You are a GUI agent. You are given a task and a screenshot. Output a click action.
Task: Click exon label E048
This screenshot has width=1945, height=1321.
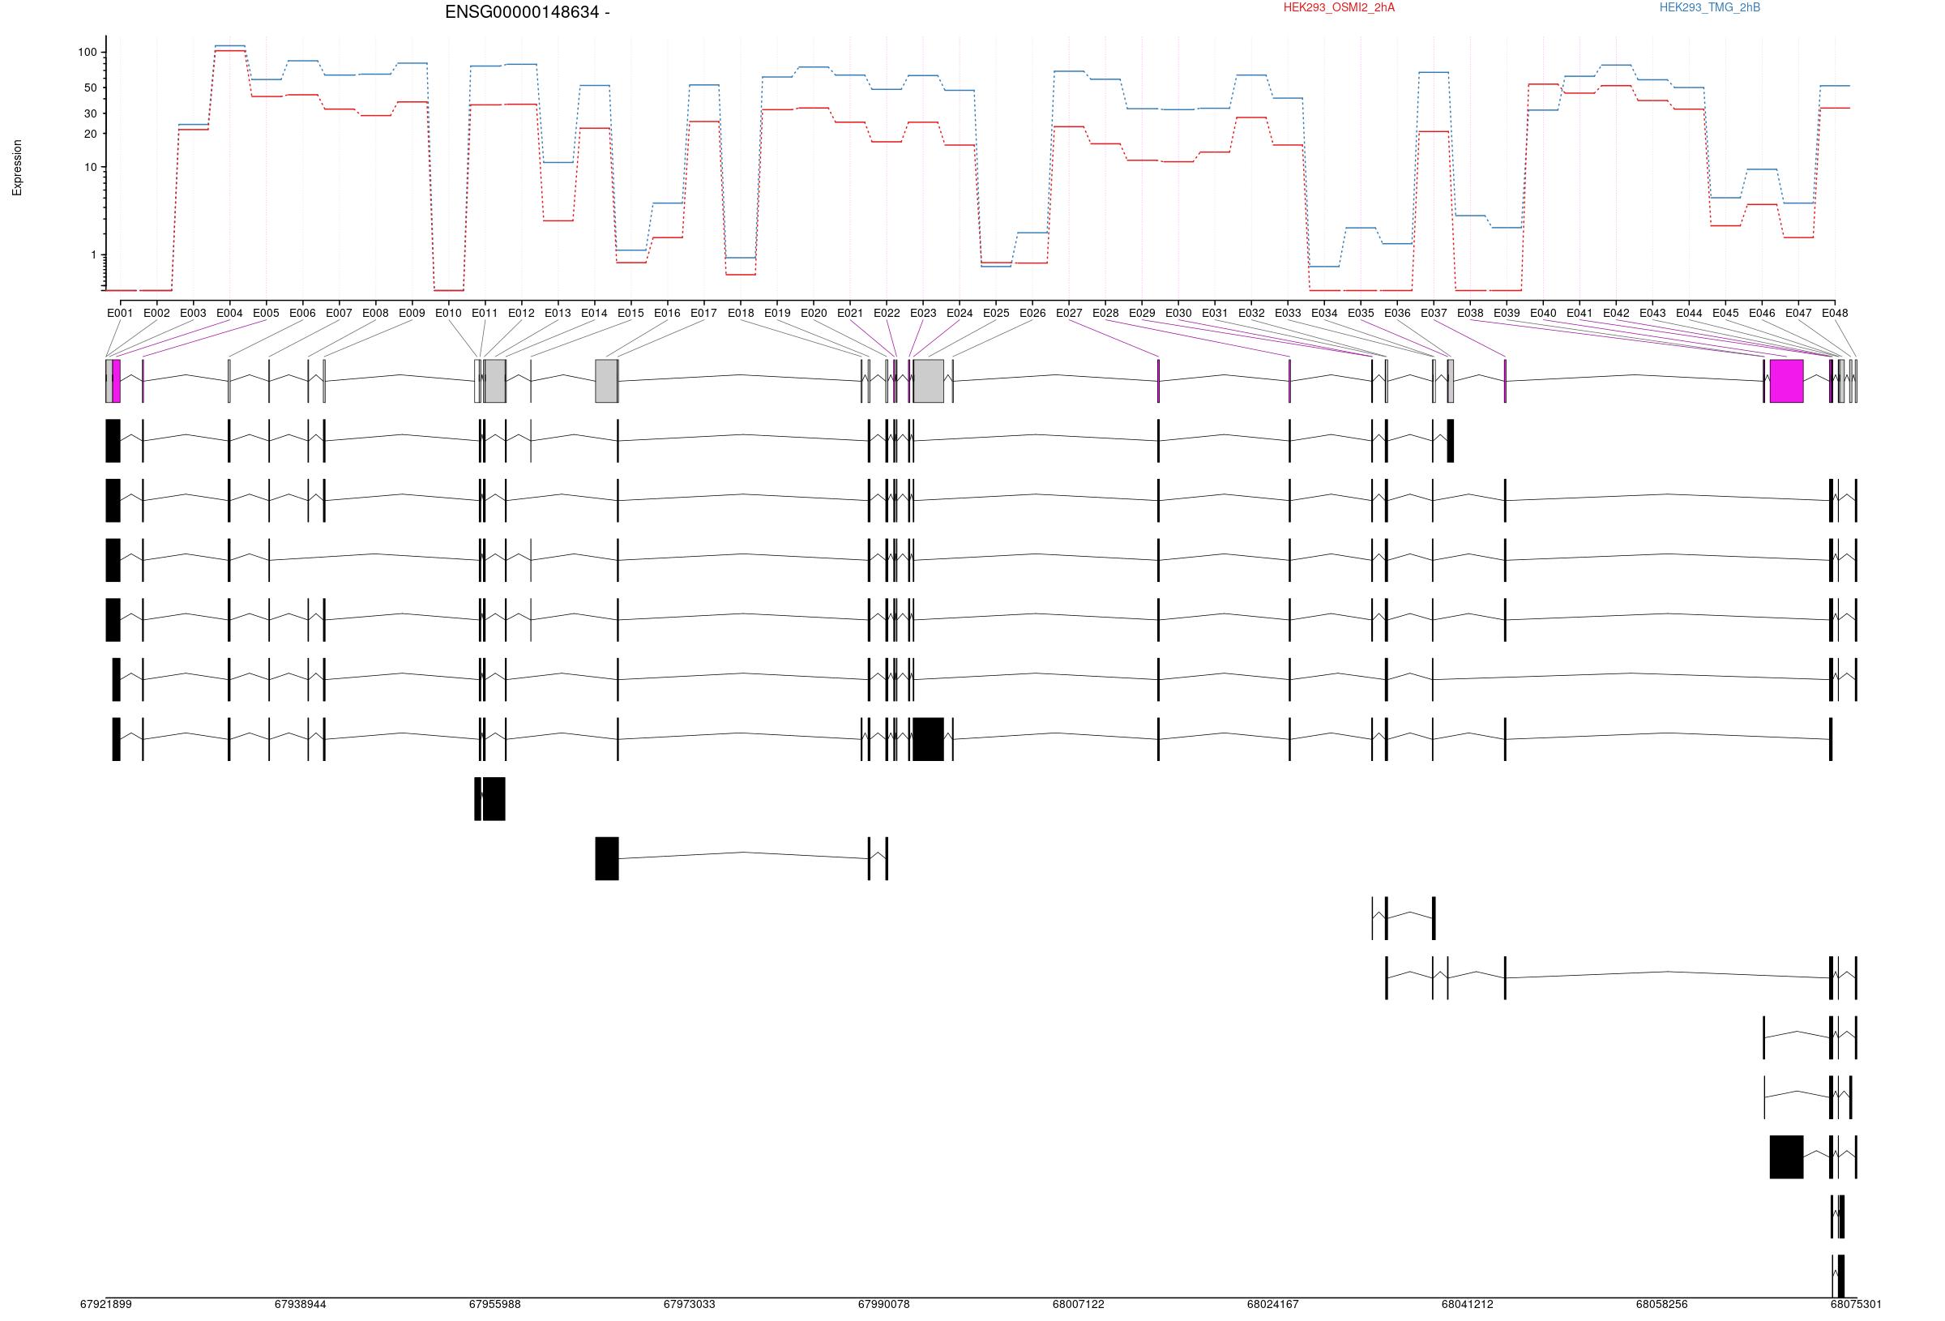(x=1835, y=313)
